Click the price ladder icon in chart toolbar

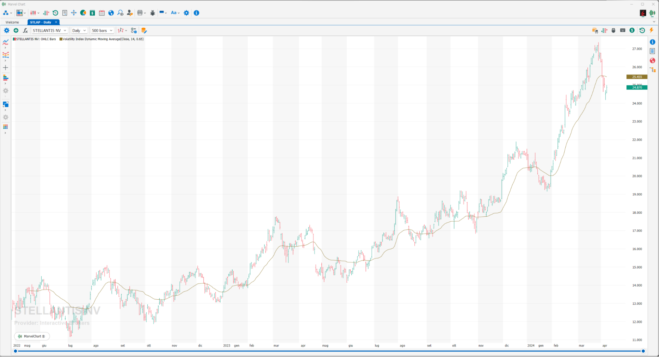point(604,30)
